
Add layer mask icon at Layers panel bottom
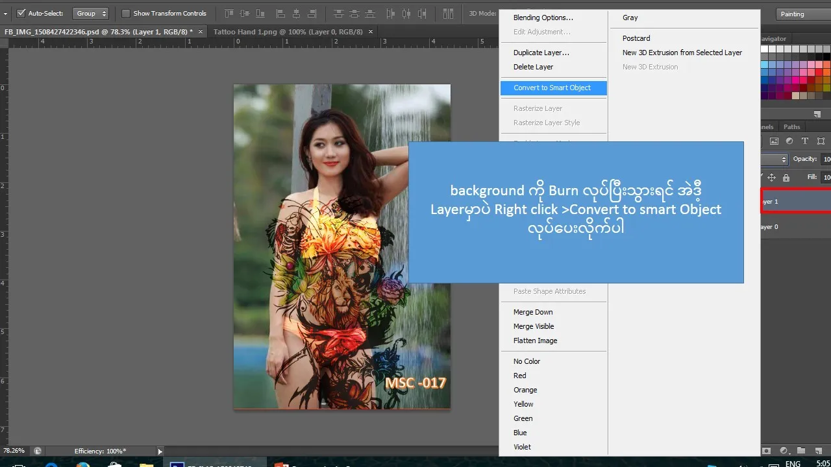[767, 450]
